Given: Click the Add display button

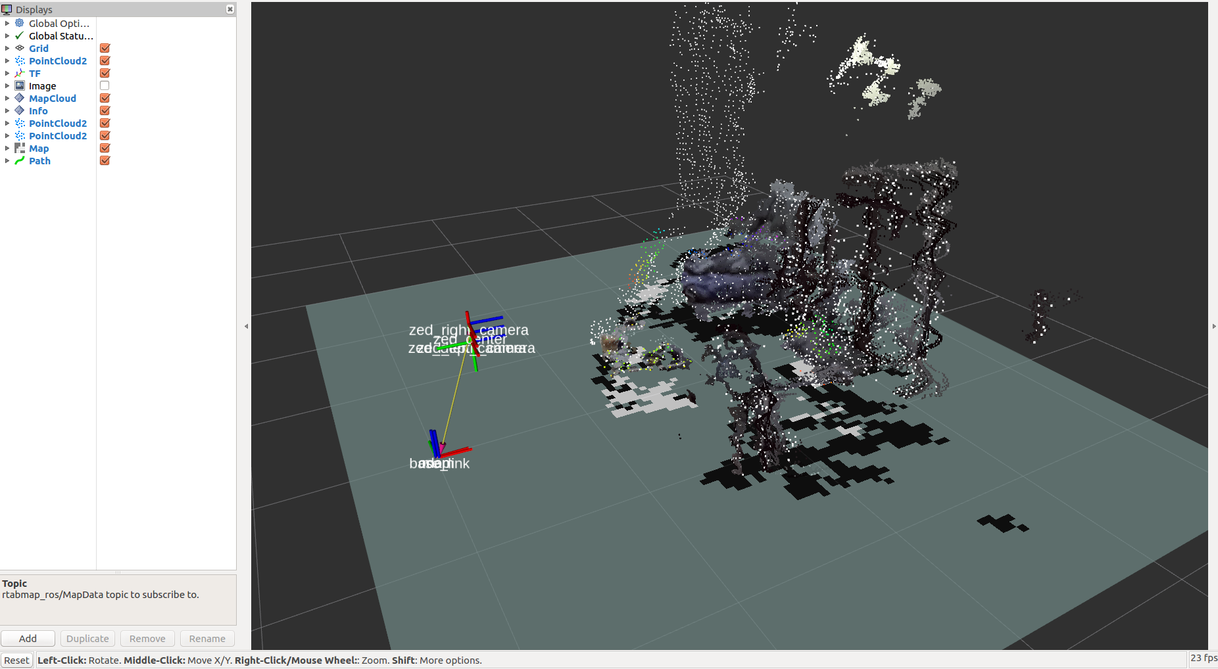Looking at the screenshot, I should pyautogui.click(x=28, y=638).
